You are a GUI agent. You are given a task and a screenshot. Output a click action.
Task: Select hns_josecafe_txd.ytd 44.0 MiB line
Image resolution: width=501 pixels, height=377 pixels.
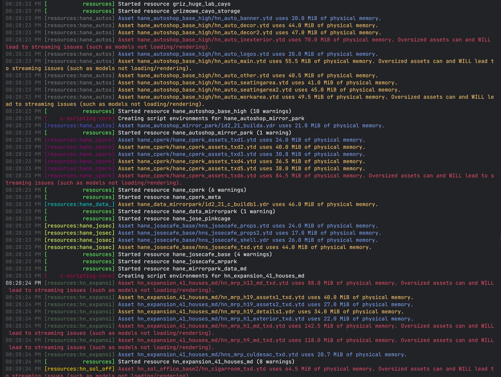(x=188, y=247)
